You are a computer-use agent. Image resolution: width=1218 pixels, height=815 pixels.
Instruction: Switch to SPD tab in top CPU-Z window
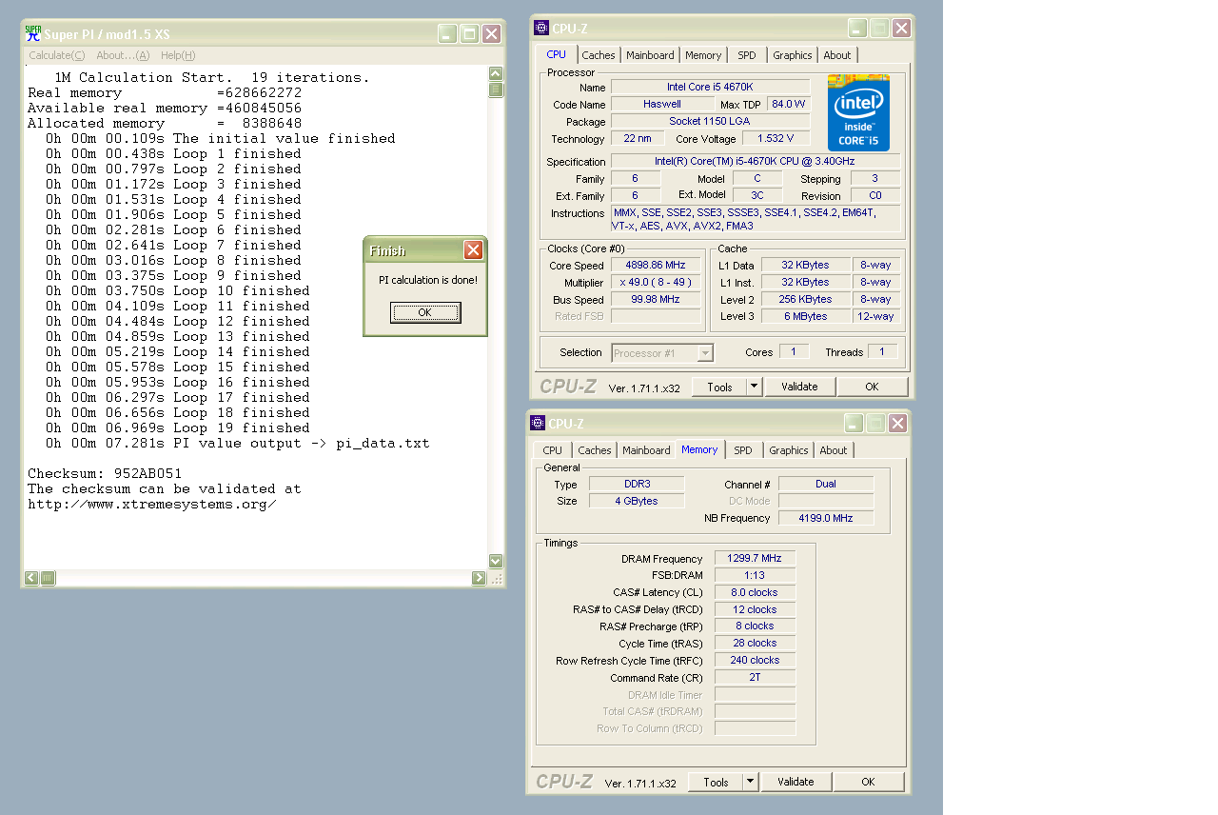pyautogui.click(x=747, y=55)
